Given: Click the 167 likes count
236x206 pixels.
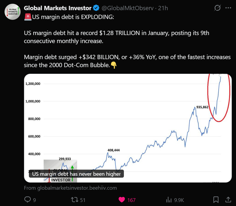Looking at the screenshot, I should point(131,200).
